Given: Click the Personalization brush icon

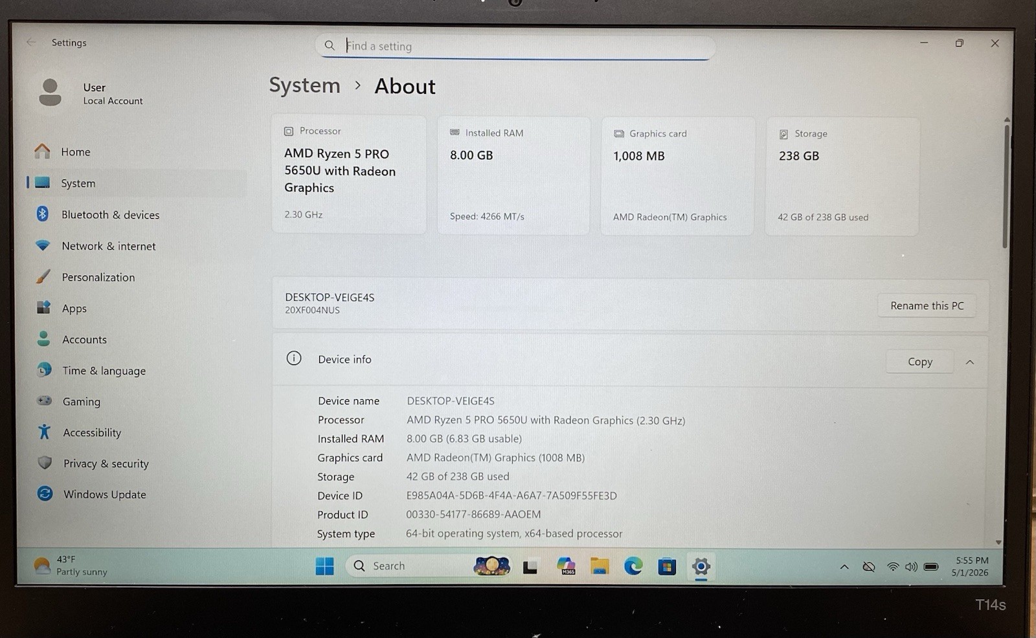Looking at the screenshot, I should click(x=43, y=276).
